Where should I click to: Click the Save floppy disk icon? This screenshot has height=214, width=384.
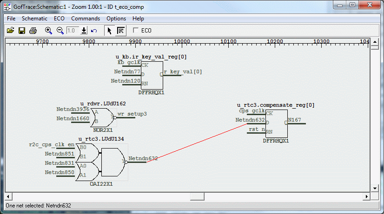[x=21, y=31]
